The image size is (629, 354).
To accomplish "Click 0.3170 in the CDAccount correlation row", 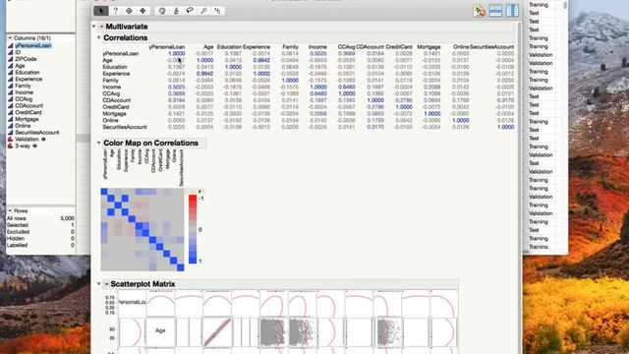I will click(505, 100).
